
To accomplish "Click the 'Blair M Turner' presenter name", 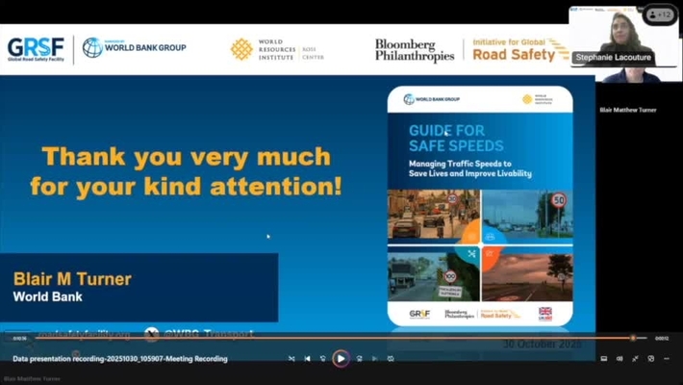I will [72, 279].
